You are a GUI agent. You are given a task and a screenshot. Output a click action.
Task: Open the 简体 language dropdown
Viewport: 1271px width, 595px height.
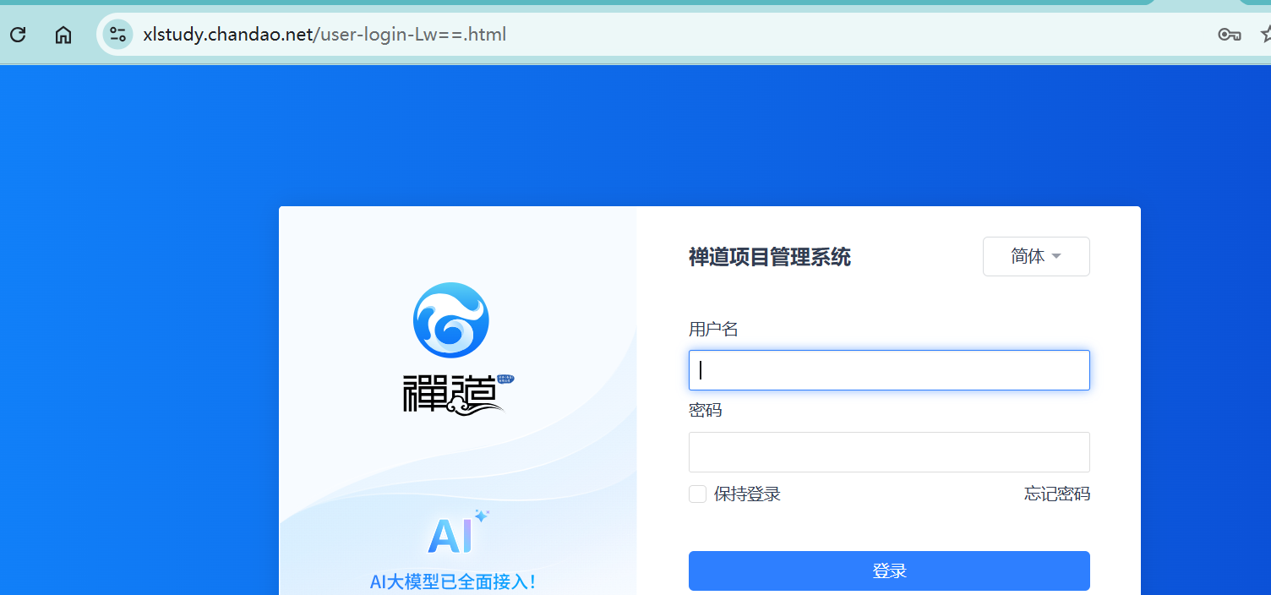pos(1036,256)
